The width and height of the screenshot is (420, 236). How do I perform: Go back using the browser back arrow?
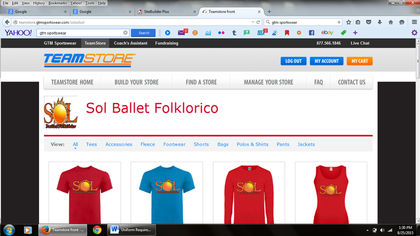pos(7,22)
